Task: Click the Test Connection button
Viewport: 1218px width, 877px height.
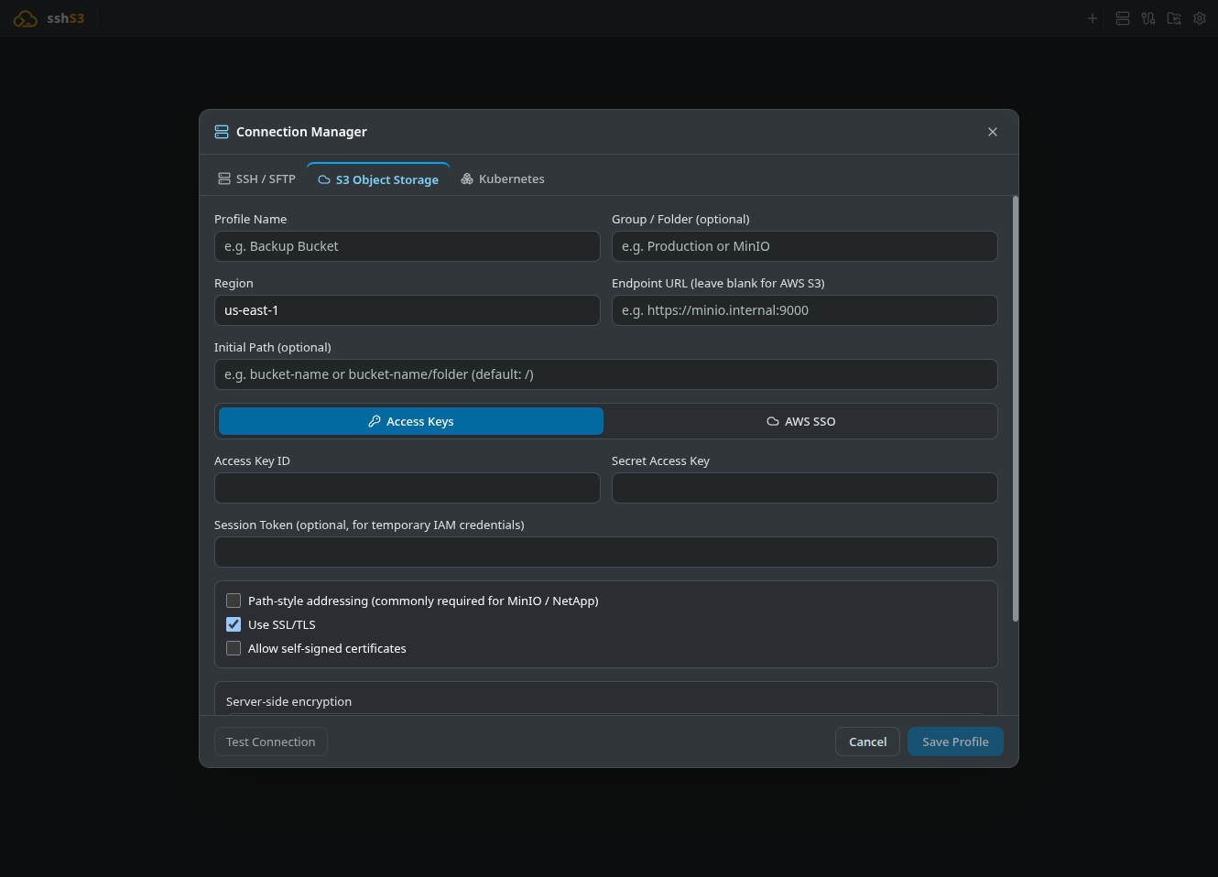Action: pyautogui.click(x=271, y=742)
